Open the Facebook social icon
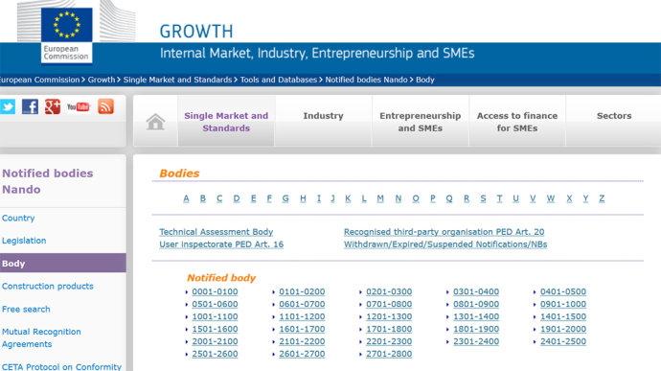Screen dimensions: 661x371 tap(30, 106)
